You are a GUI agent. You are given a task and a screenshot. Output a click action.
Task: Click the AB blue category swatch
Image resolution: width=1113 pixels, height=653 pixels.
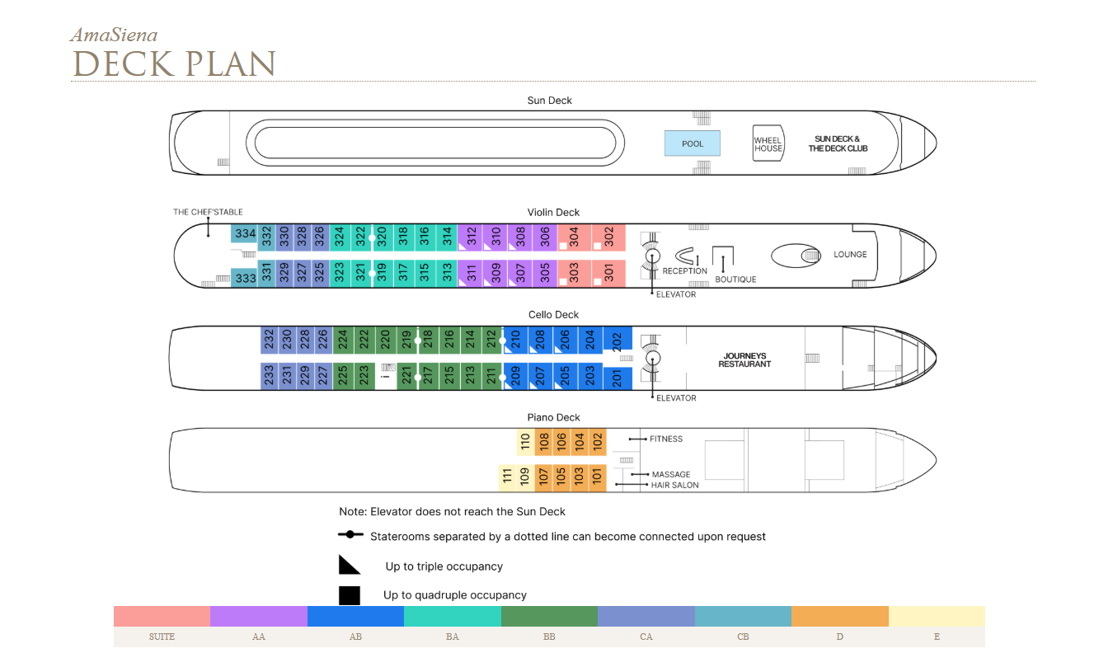(x=355, y=616)
